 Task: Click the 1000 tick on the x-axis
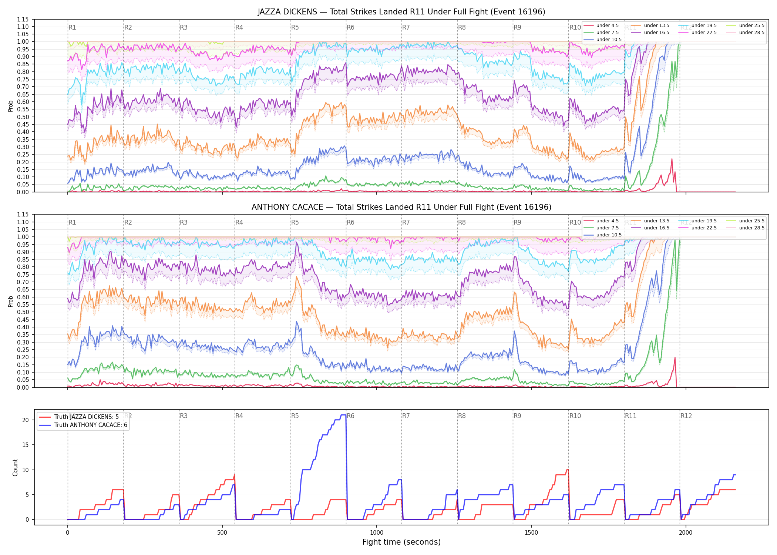(x=377, y=533)
